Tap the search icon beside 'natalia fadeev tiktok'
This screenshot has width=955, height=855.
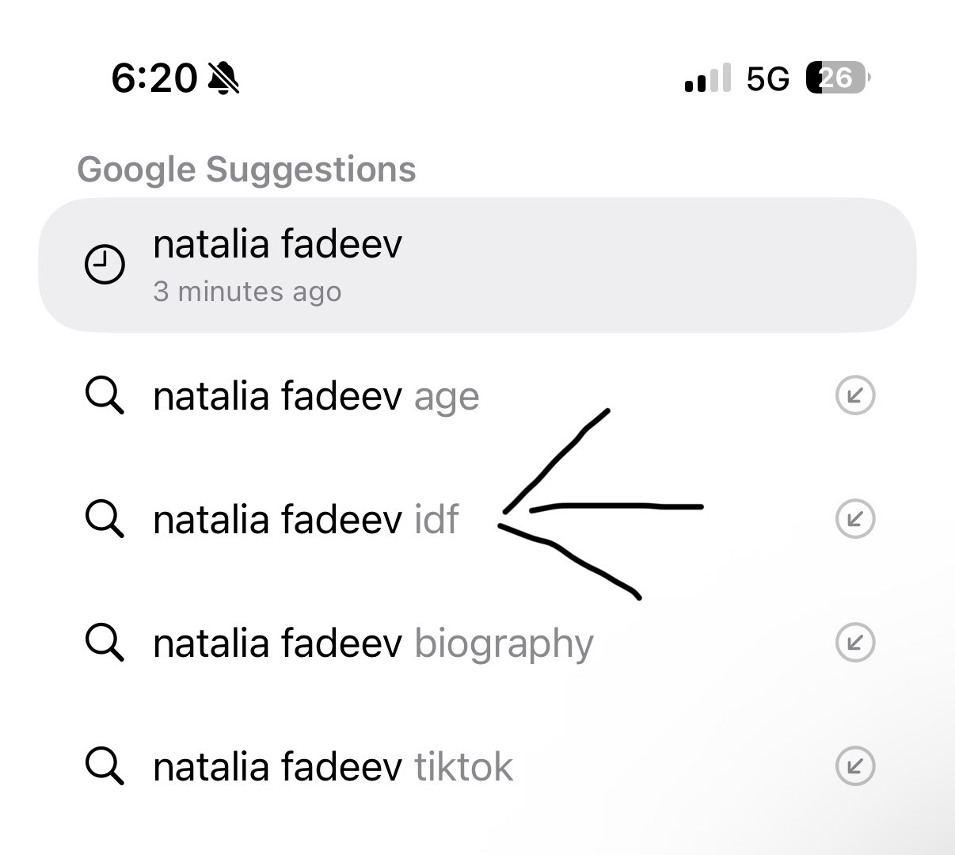pyautogui.click(x=105, y=765)
